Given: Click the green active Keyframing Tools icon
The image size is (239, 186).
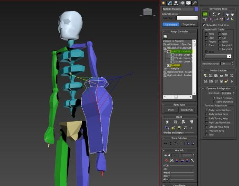Looking at the screenshot, I should tap(205, 14).
